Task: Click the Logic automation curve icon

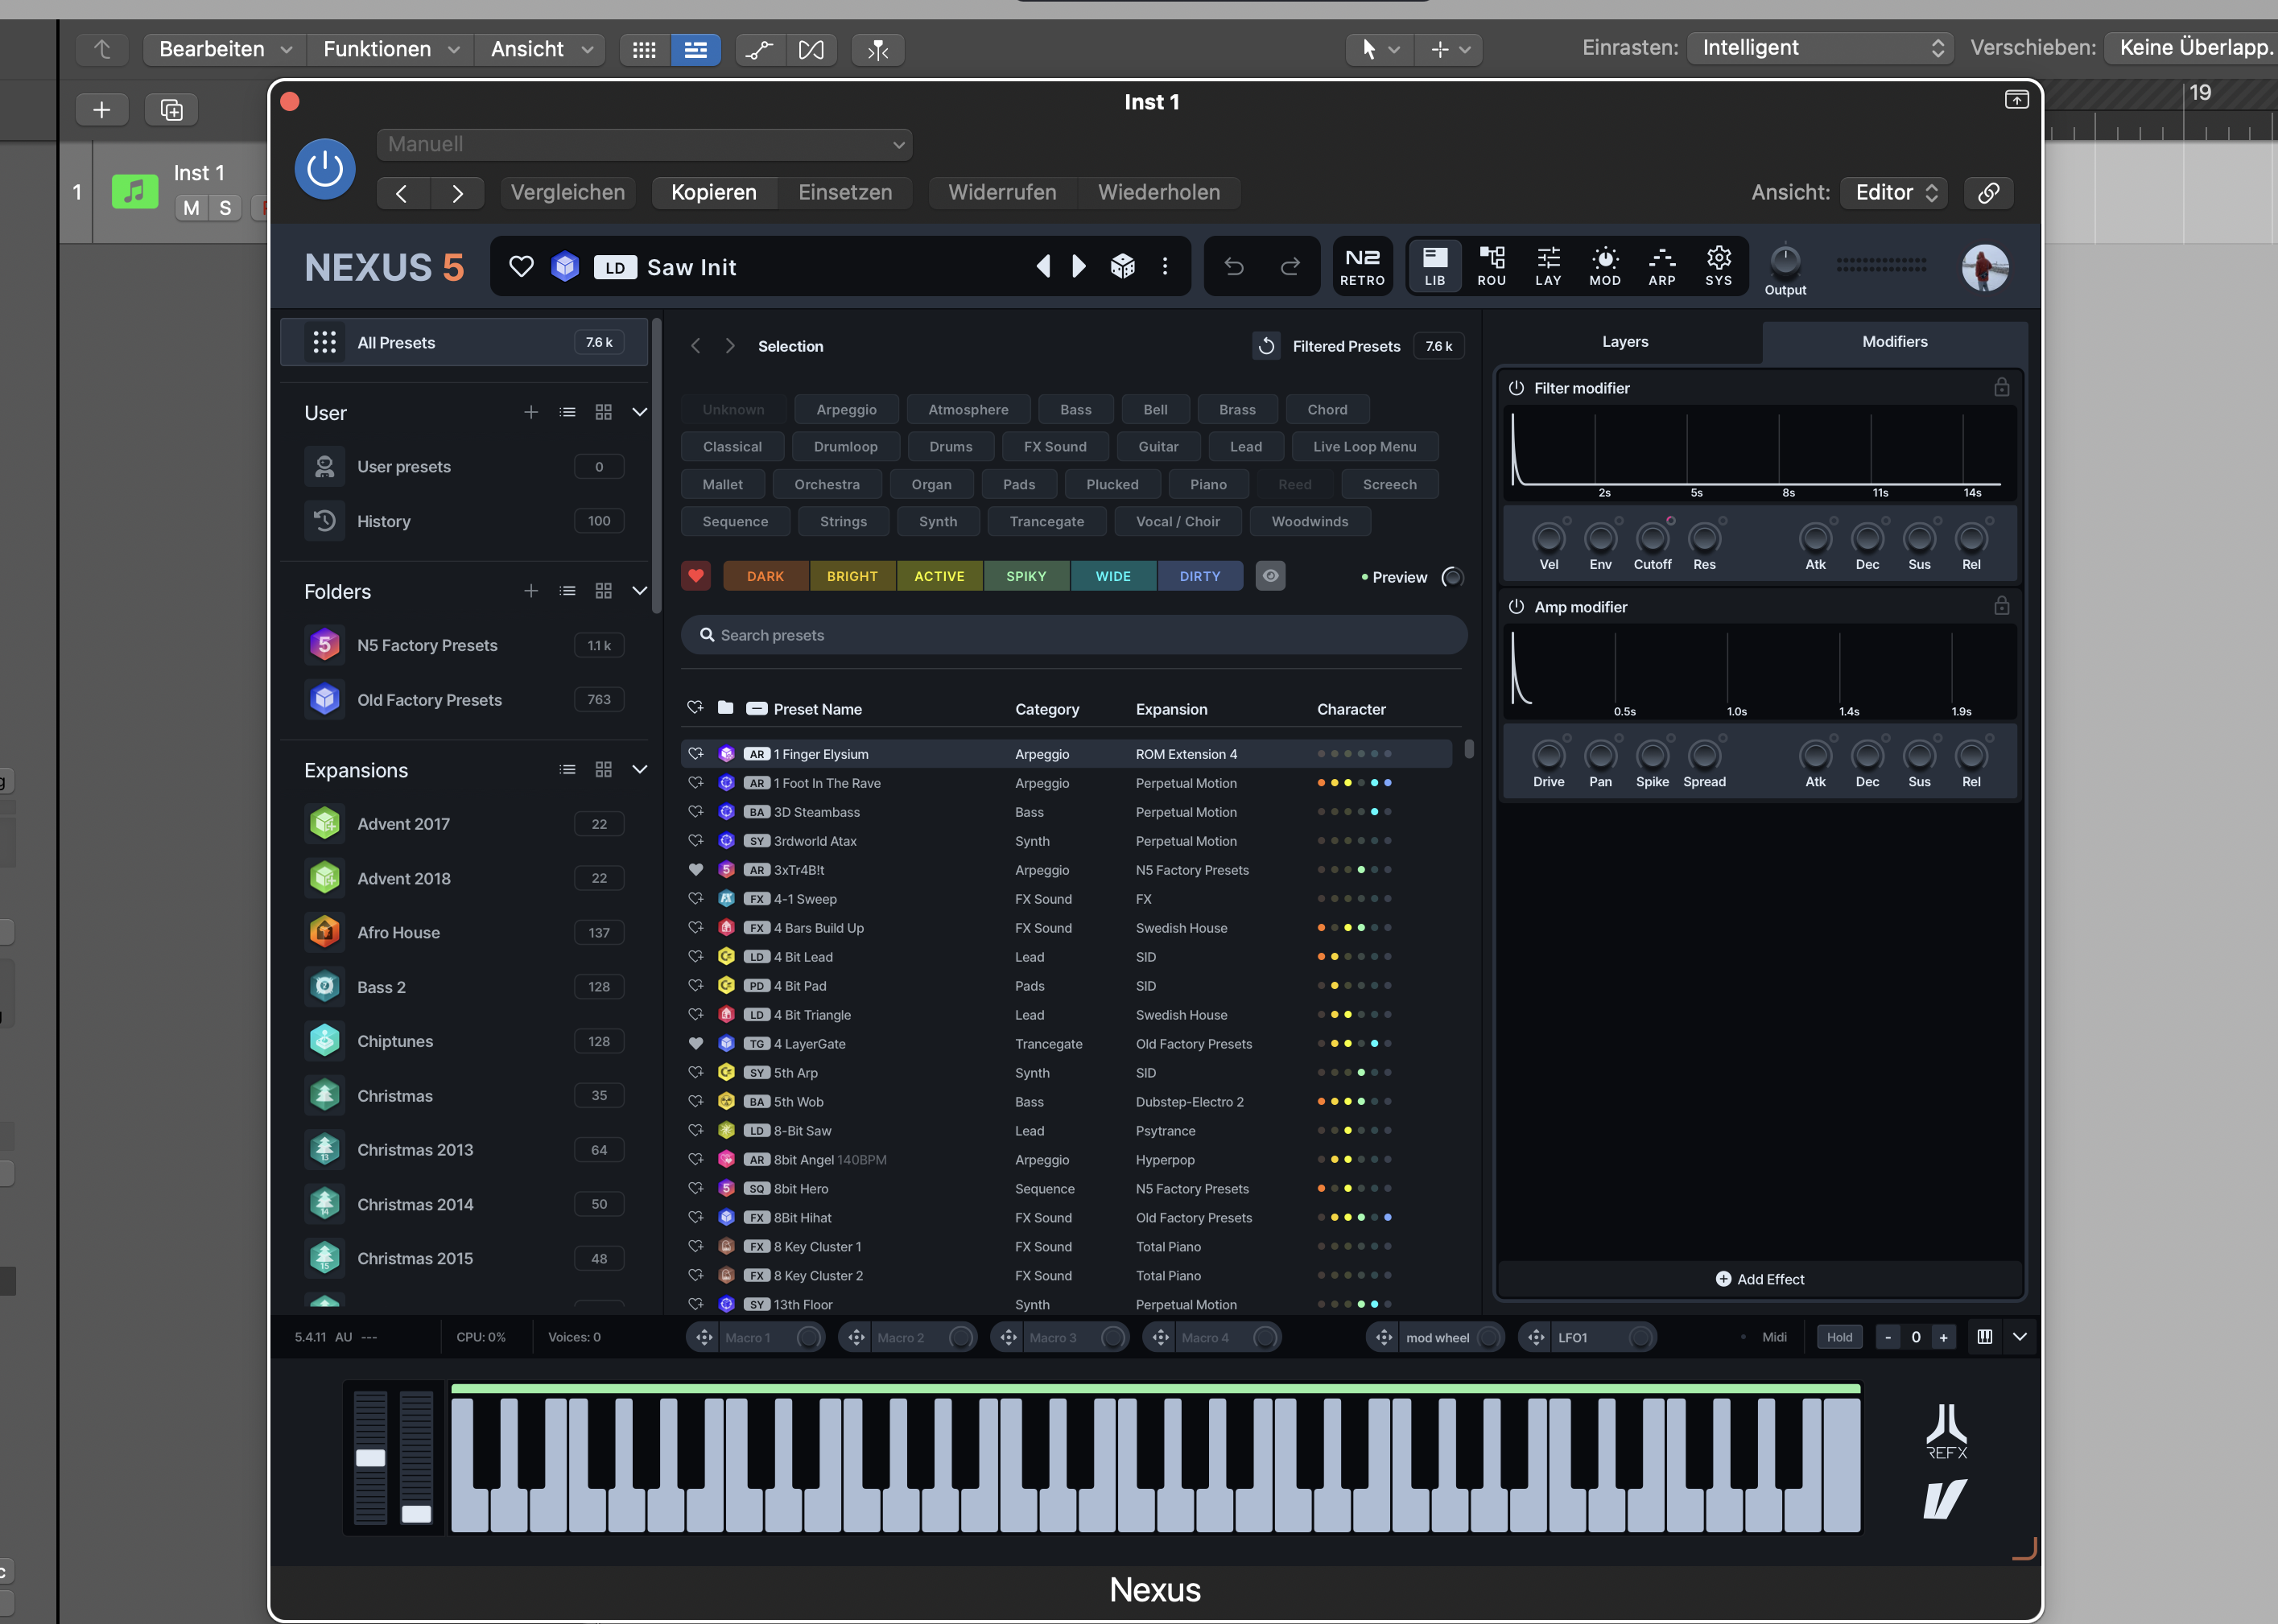Action: click(759, 49)
